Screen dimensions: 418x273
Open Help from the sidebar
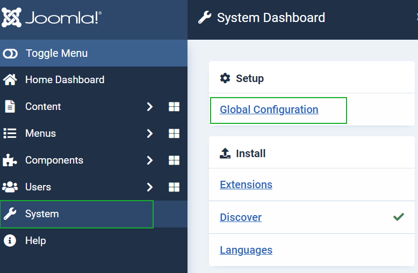35,240
